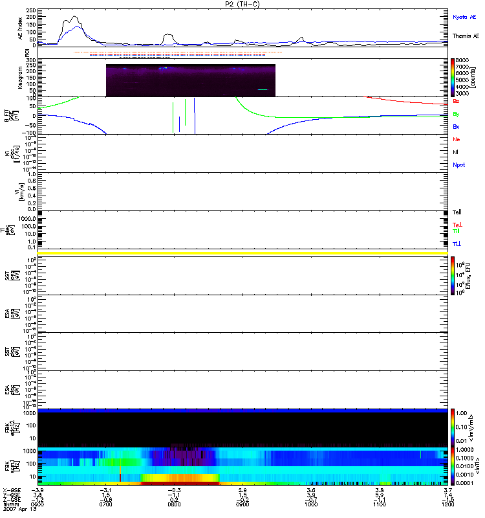Click the "X-GSE" position row label

[12, 491]
